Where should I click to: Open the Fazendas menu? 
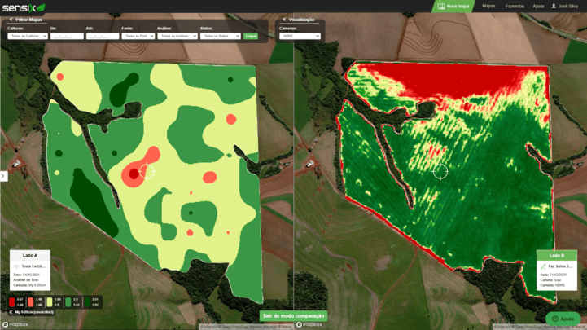pos(515,6)
